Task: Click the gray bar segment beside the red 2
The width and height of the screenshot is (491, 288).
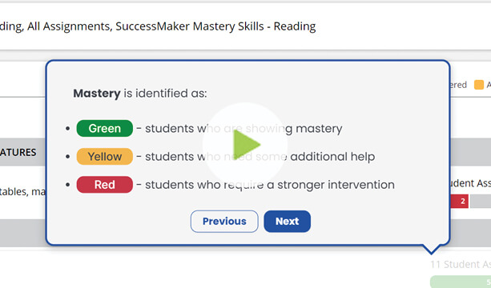Action: tap(481, 202)
